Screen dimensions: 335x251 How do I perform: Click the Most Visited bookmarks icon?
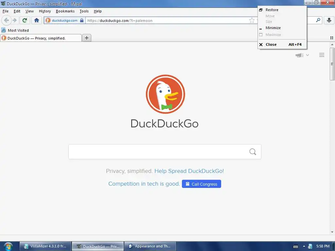[4, 30]
